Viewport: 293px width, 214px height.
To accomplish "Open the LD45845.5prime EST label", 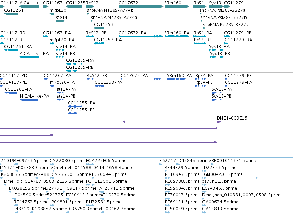I will [x=193, y=161].
